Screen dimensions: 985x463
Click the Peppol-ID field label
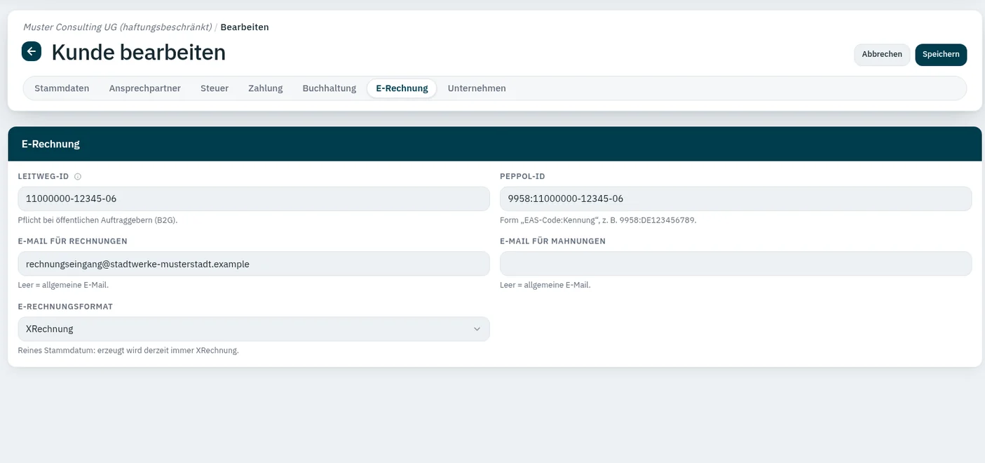click(x=522, y=177)
